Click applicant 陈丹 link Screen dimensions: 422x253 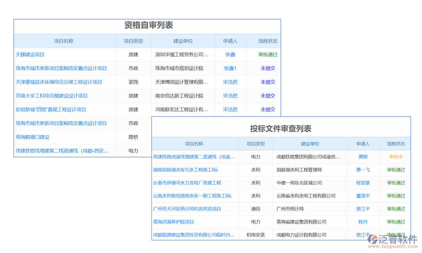click(x=362, y=222)
